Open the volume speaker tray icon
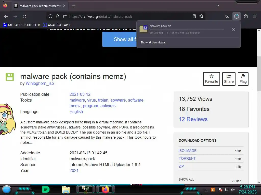The image size is (261, 195). [x=232, y=189]
